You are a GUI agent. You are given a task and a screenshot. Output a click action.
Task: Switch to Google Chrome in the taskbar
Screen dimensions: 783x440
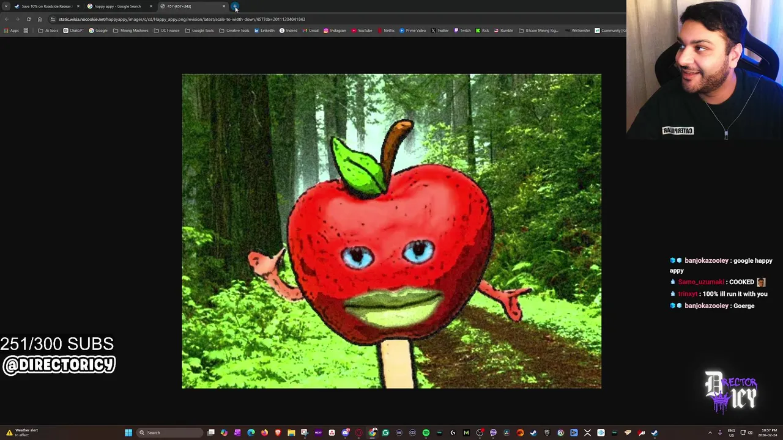[x=373, y=433]
